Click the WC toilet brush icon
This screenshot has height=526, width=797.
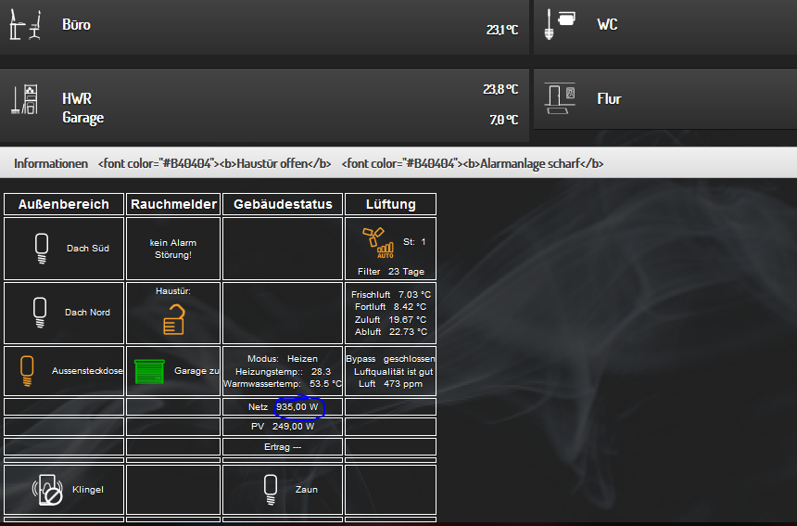(560, 24)
